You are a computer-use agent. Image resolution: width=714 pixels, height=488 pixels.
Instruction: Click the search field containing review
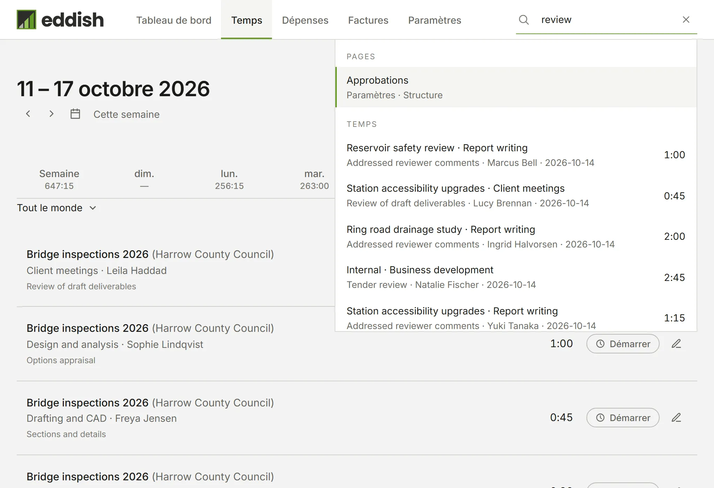tap(607, 20)
